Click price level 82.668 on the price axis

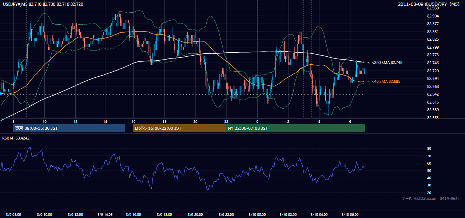coord(433,86)
